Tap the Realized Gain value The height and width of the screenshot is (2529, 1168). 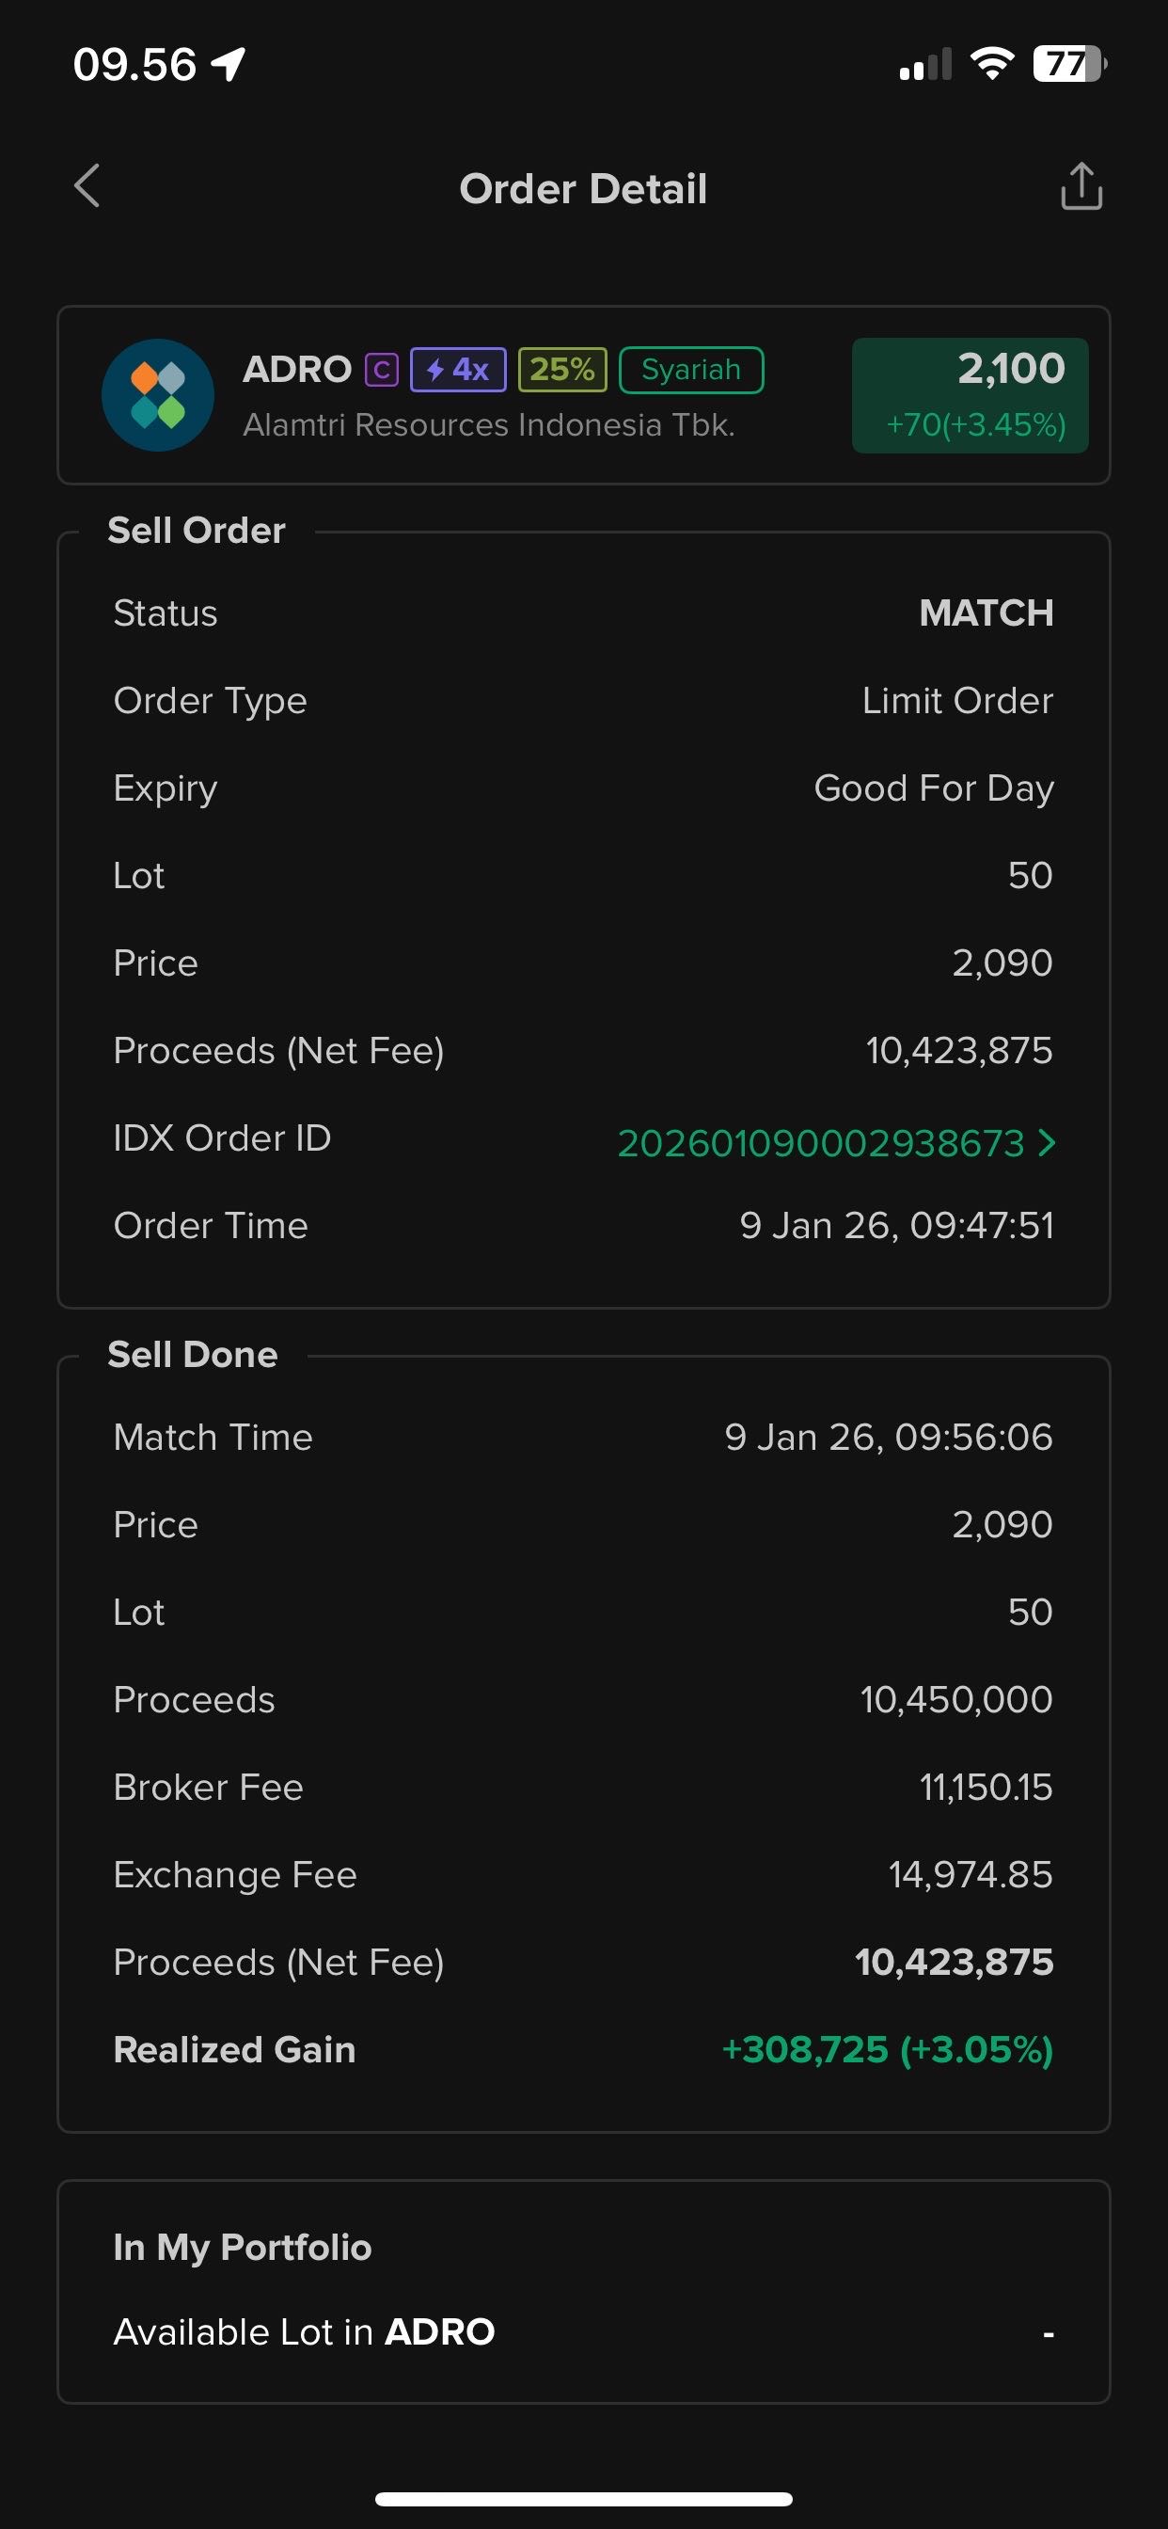pos(888,2050)
